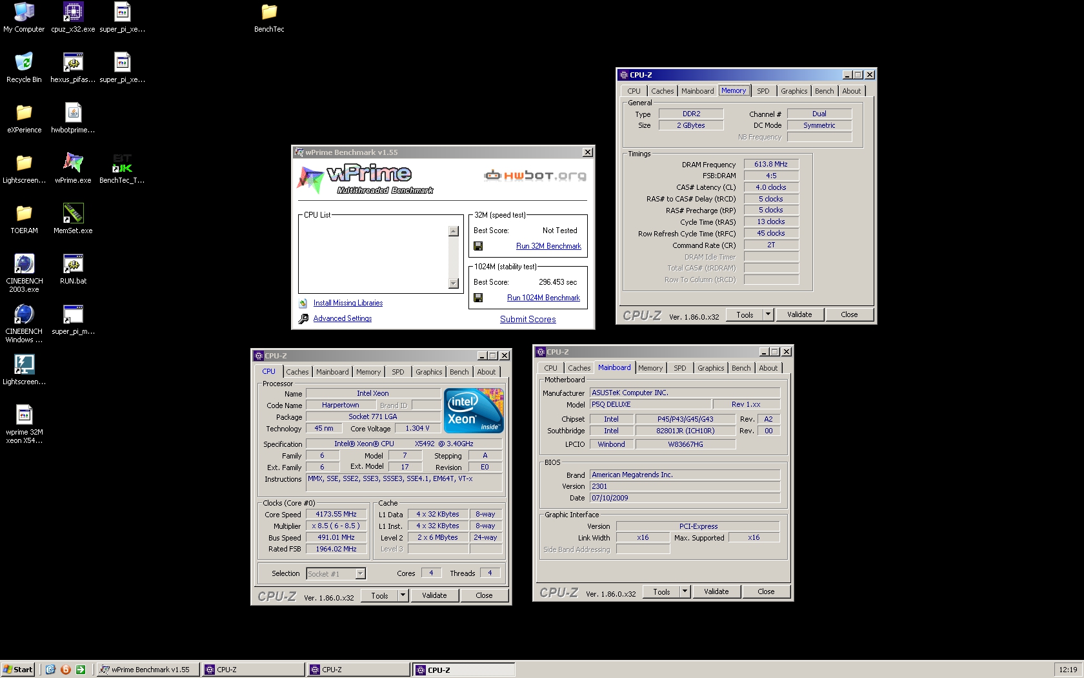
Task: Open the BenchTec_T shortcut icon
Action: coord(122,169)
